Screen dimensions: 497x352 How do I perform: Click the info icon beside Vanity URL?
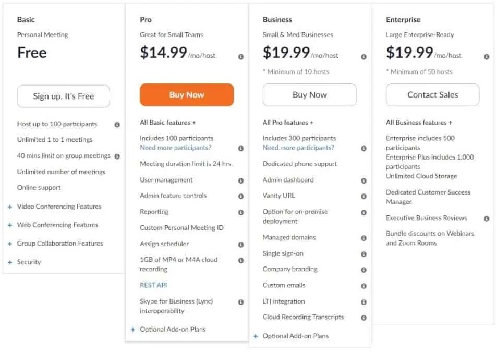363,197
